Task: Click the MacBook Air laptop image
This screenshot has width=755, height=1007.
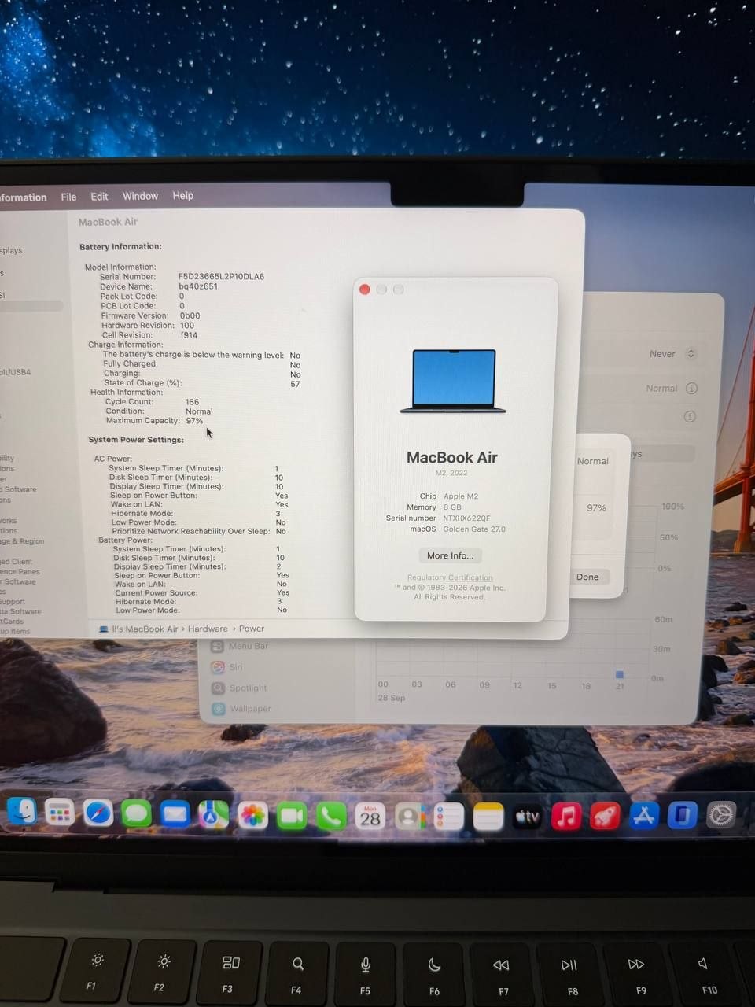Action: pyautogui.click(x=453, y=382)
